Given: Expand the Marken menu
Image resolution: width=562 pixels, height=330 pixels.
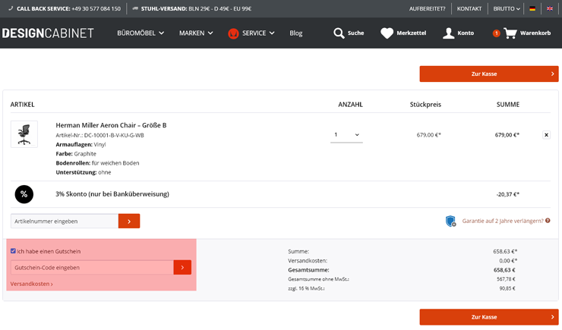Looking at the screenshot, I should click(x=196, y=33).
